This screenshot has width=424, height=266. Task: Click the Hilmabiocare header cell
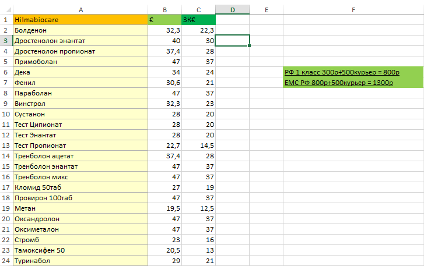click(80, 20)
